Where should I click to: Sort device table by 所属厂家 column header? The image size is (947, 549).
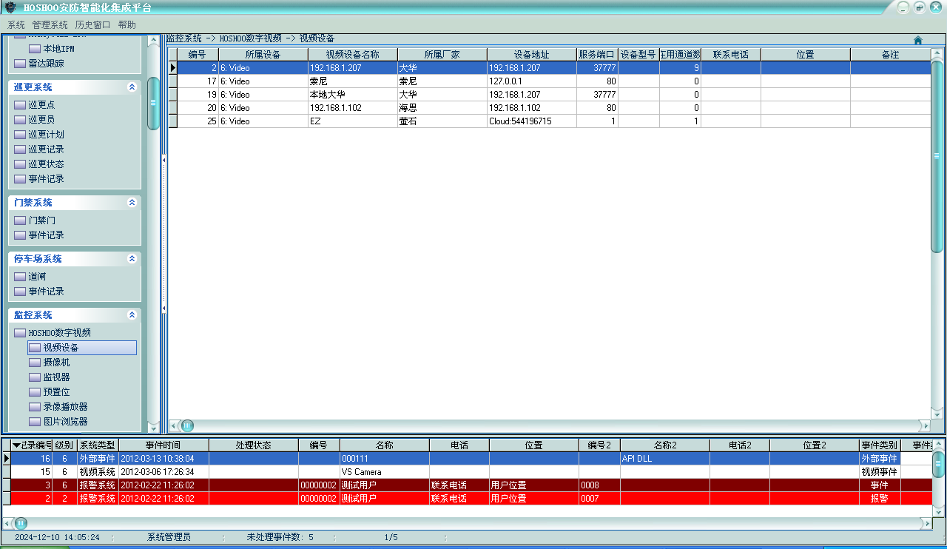tap(442, 55)
